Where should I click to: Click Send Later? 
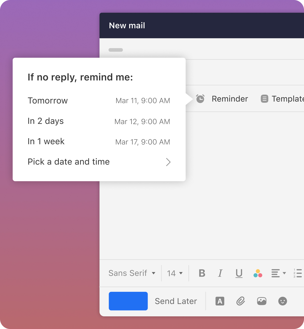(x=176, y=301)
